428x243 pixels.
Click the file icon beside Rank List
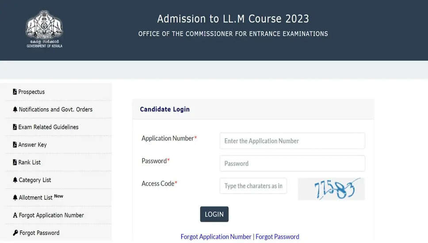pyautogui.click(x=15, y=163)
